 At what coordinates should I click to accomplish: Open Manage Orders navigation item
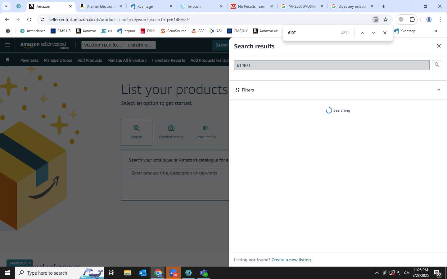(x=58, y=60)
